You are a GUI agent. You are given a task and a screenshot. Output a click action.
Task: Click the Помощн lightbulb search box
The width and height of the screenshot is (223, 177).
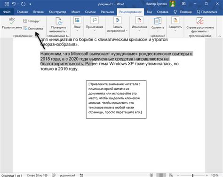click(183, 12)
